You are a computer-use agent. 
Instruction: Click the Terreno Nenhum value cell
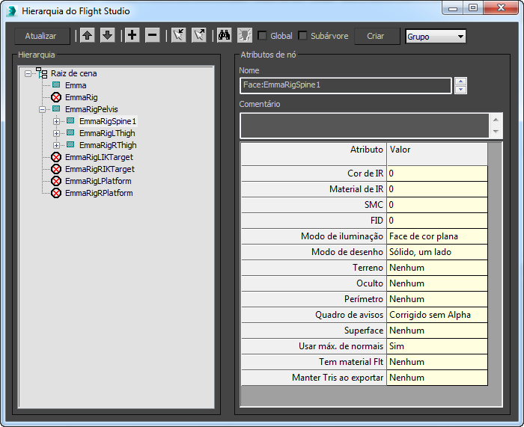437,268
